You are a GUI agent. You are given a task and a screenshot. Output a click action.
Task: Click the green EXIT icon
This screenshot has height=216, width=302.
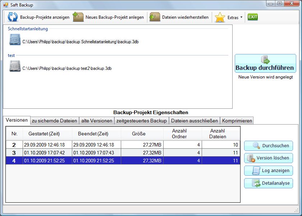[x=252, y=17]
